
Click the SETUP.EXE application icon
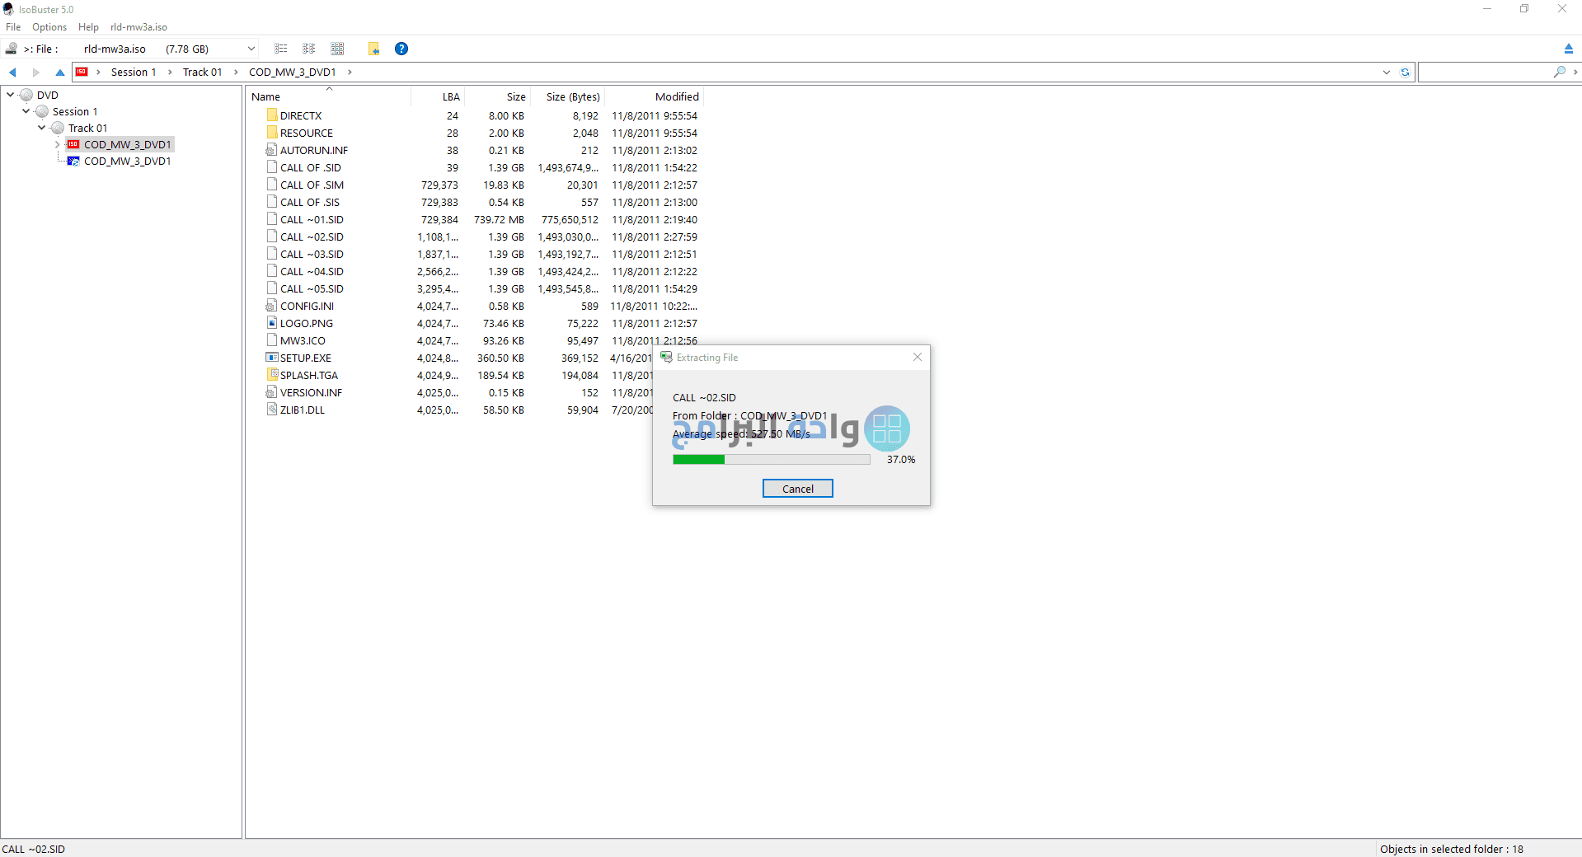tap(271, 358)
